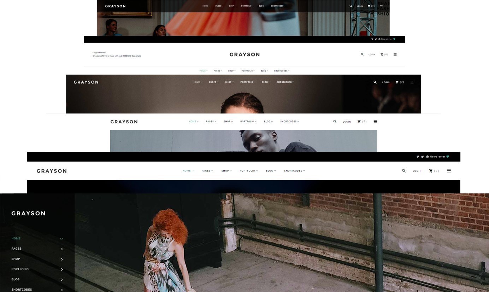This screenshot has height=292, width=489.
Task: Expand the Blog arrow in the sidebar
Action: tap(62, 280)
